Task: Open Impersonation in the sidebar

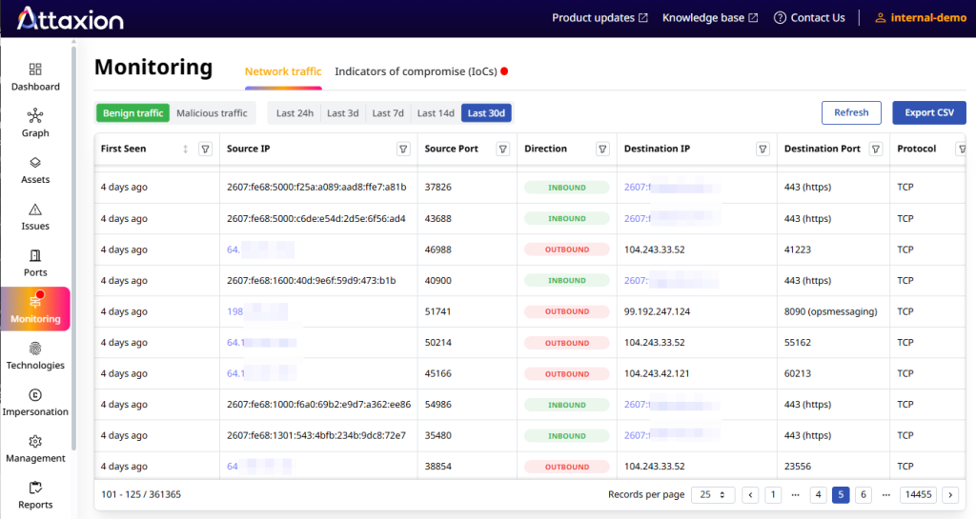Action: tap(35, 403)
